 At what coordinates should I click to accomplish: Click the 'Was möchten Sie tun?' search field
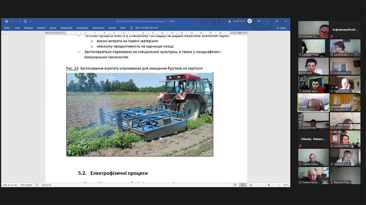tap(147, 28)
